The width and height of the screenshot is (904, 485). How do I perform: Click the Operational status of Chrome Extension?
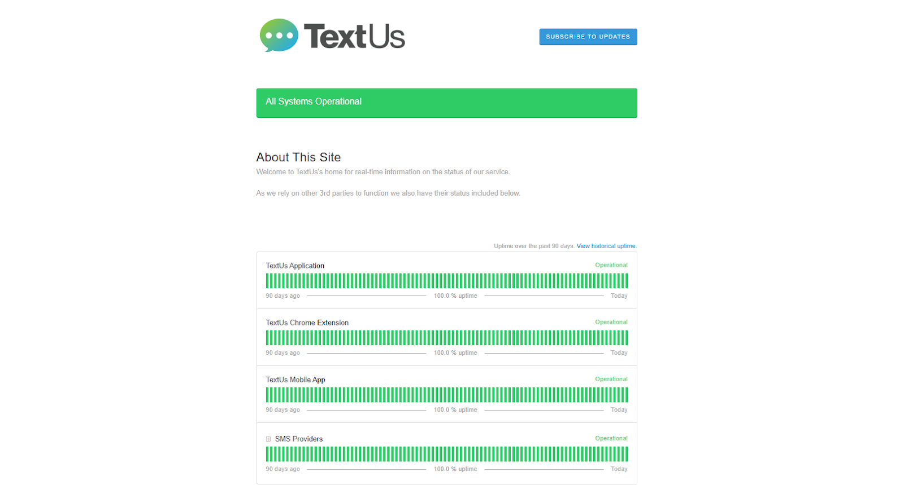(x=610, y=322)
